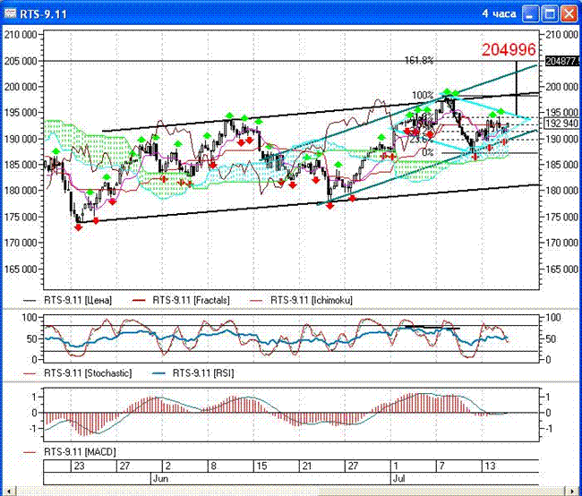Select the 204877 price level marker
This screenshot has height=496, width=582.
pos(561,61)
